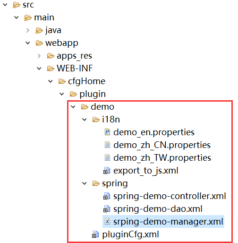Collapse the WEB-INF folder
Screen dimensions: 238x243
point(39,69)
